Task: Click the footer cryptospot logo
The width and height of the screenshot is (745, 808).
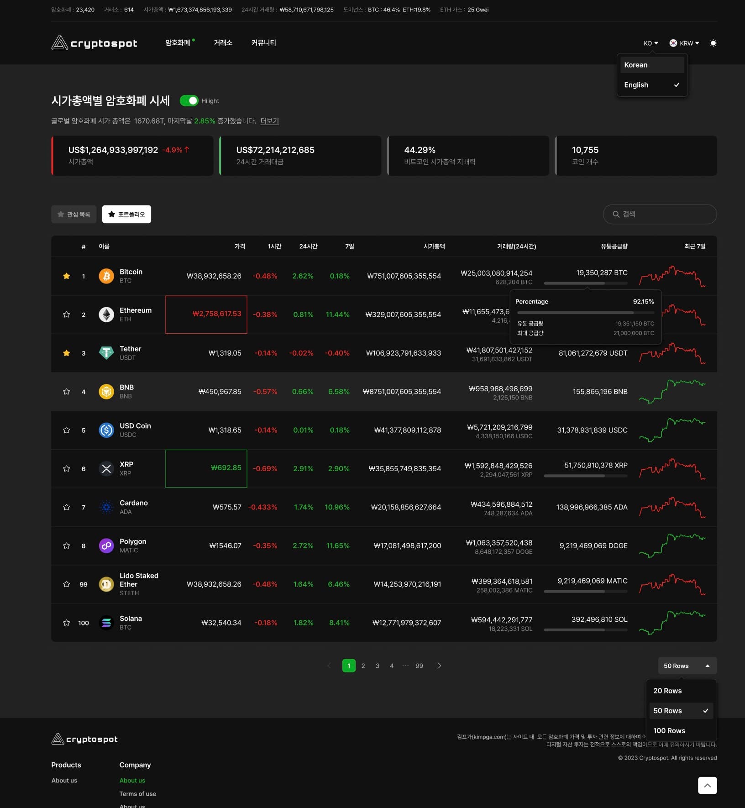Action: coord(84,739)
